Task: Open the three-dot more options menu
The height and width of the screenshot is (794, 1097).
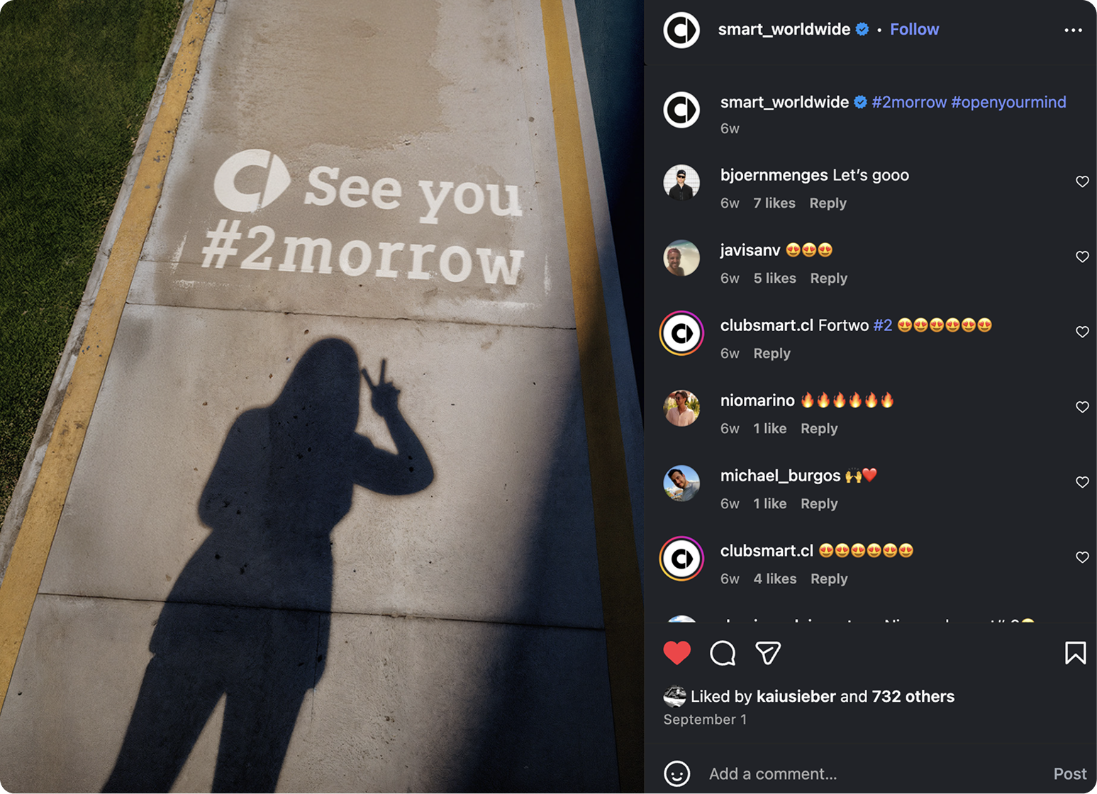Action: (1073, 30)
